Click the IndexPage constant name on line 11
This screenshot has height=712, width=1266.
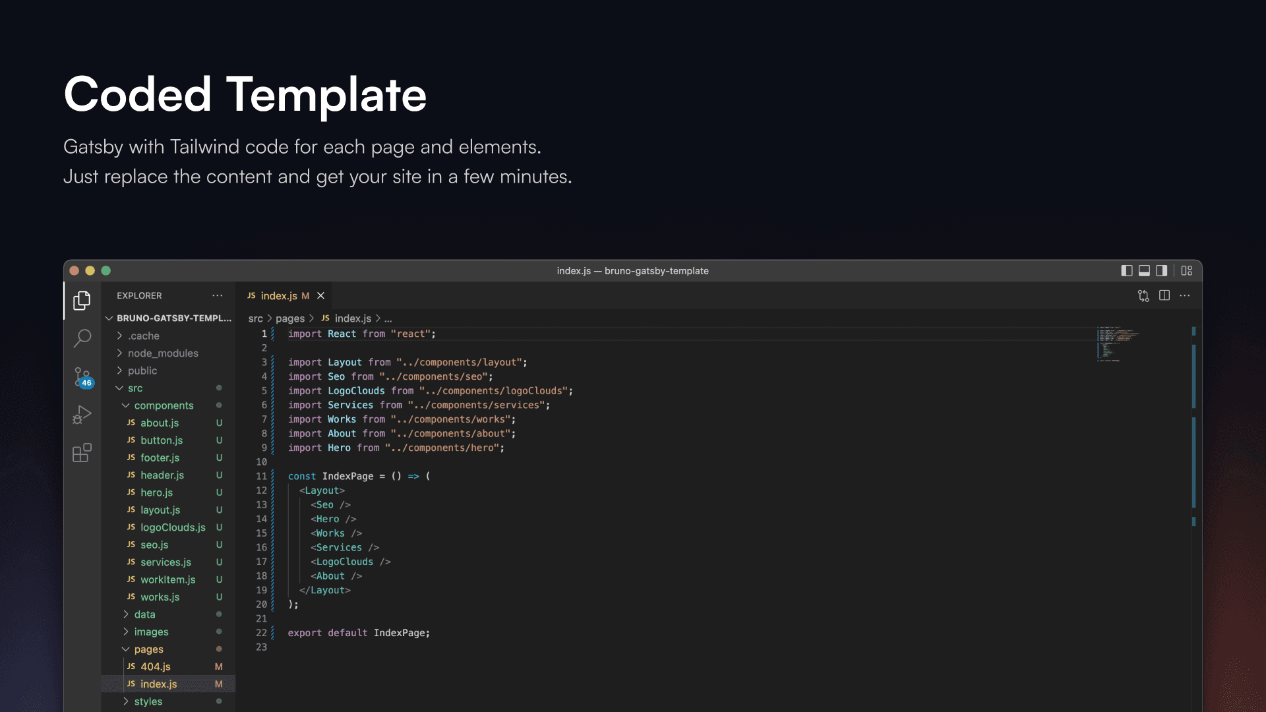(347, 477)
